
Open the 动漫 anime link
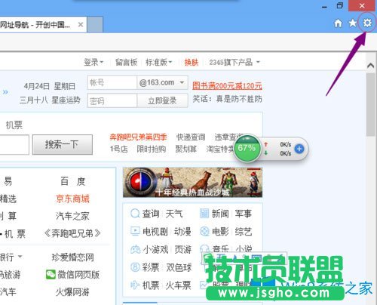182,232
